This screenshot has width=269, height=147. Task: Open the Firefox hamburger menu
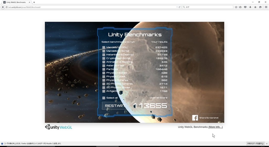click(x=266, y=7)
